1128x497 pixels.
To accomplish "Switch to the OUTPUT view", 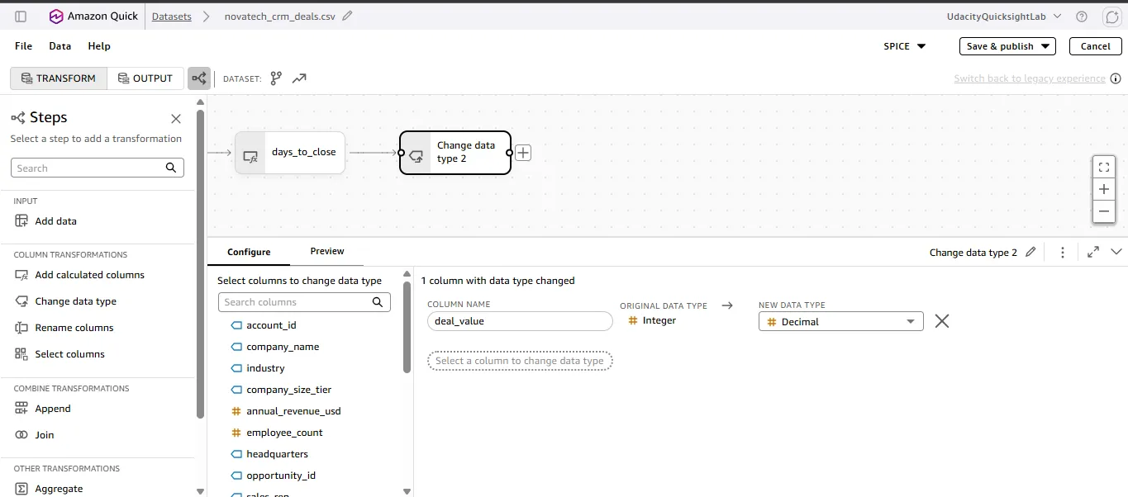I will tap(145, 78).
